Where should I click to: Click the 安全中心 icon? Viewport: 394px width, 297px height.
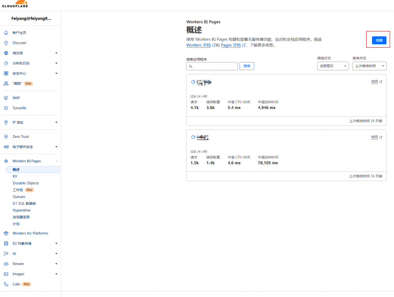(x=6, y=74)
